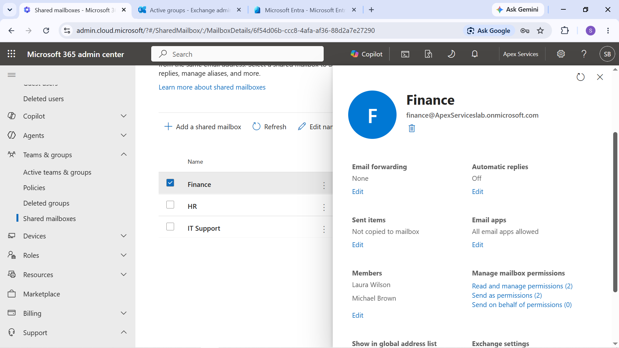Refresh the Finance details panel
The height and width of the screenshot is (348, 619).
[x=580, y=77]
